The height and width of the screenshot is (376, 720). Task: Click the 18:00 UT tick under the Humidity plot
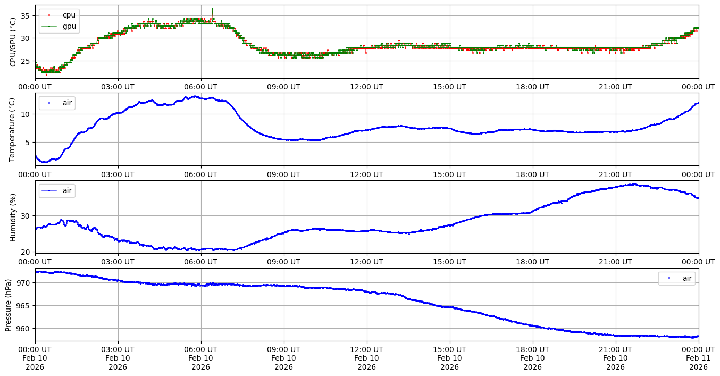click(x=532, y=262)
